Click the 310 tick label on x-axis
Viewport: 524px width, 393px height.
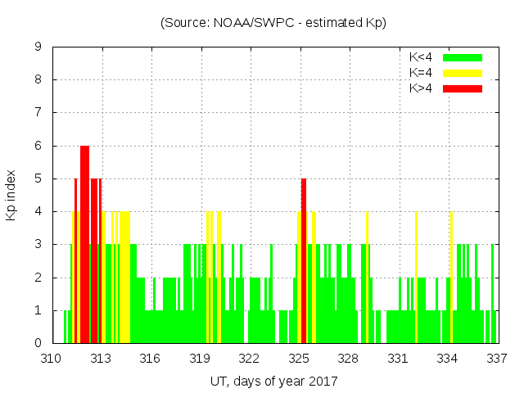coord(52,358)
